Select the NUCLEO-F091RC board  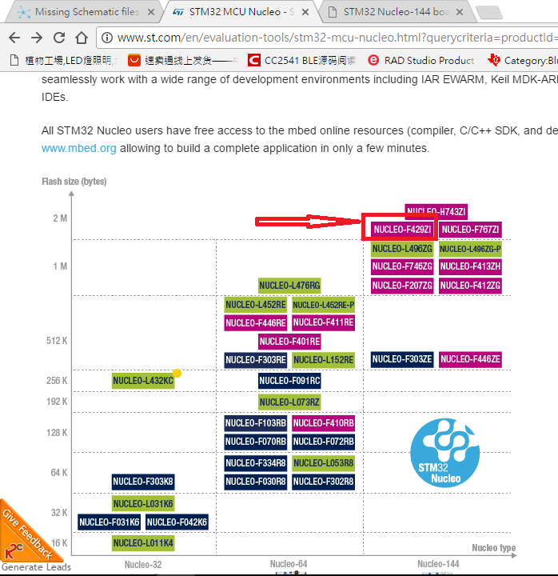(x=289, y=381)
